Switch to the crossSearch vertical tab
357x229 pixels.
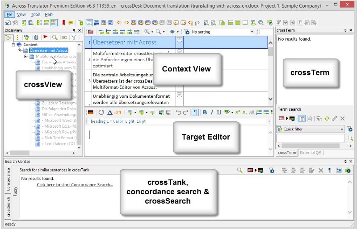pos(8,207)
